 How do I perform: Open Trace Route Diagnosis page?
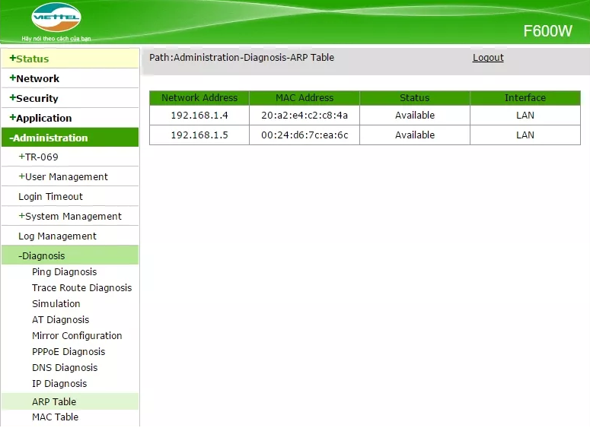click(x=82, y=288)
